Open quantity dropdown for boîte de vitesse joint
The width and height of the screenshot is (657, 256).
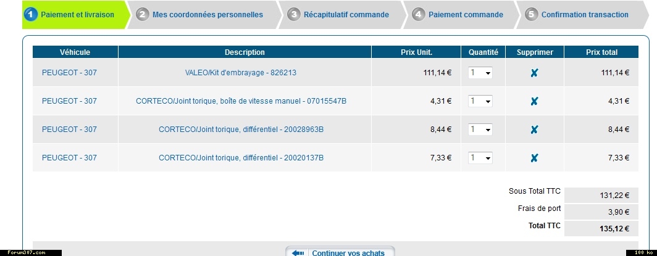tap(480, 101)
